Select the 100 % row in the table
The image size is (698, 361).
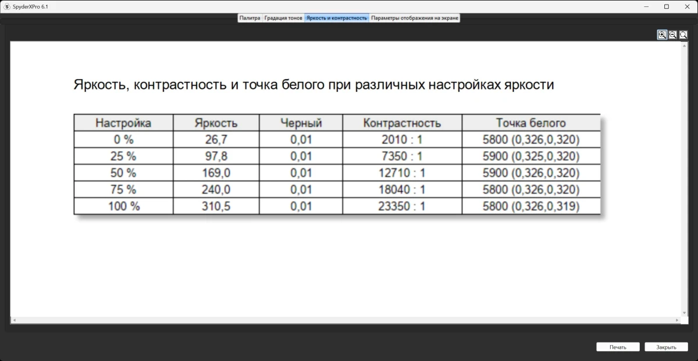pyautogui.click(x=123, y=206)
